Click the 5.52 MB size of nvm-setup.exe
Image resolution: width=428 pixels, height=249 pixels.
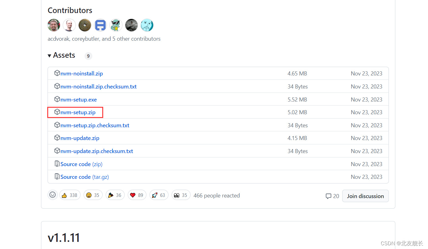[297, 100]
